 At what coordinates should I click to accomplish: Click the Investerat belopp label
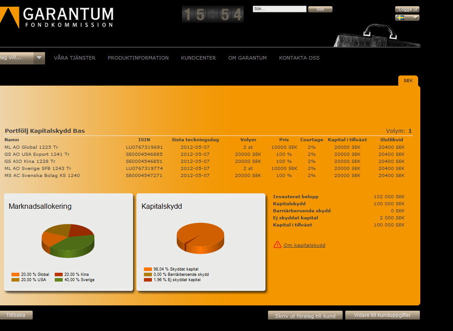coord(295,197)
